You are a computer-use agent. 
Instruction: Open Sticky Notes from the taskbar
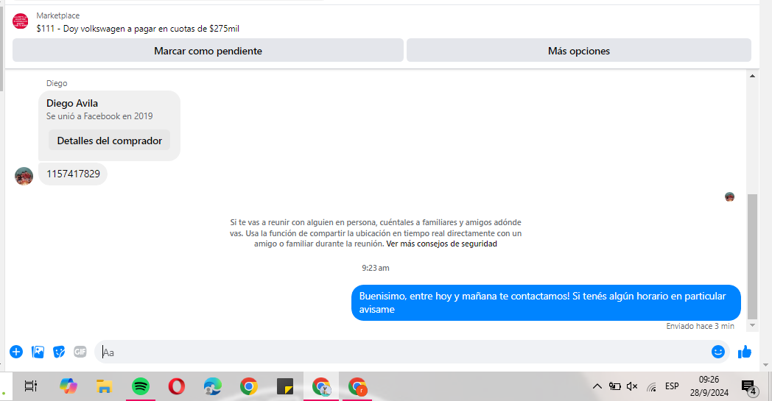284,386
